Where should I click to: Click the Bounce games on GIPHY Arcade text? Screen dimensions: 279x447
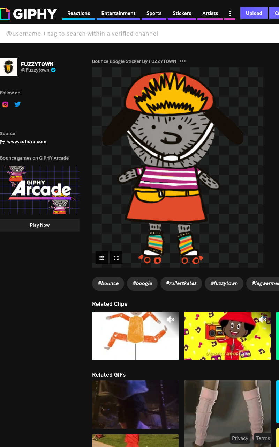tap(35, 158)
